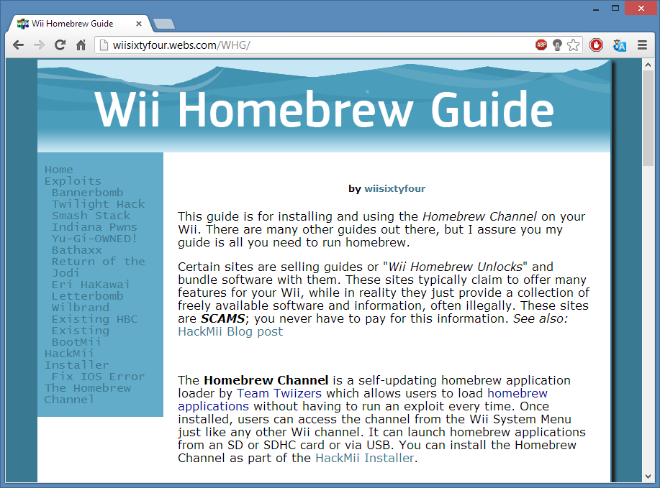This screenshot has width=660, height=488.
Task: Open the Existing BootMii sidebar link
Action: click(81, 336)
